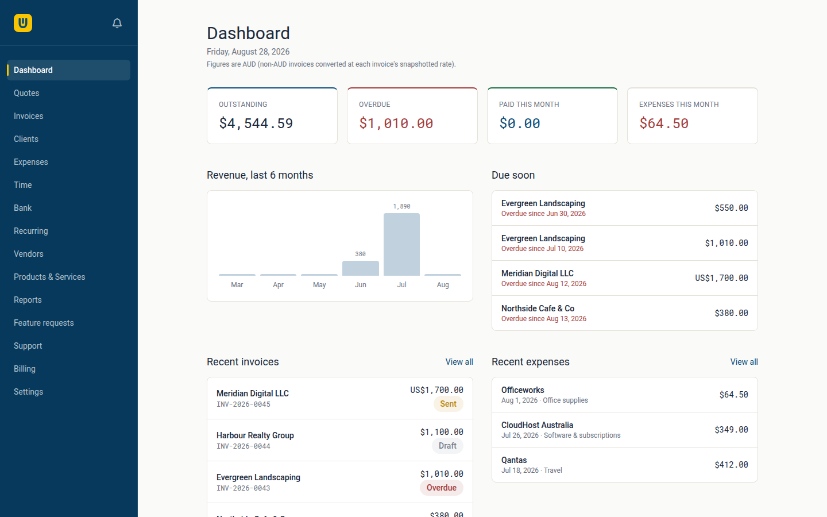Open the Officeworks expense
Screen dimensions: 827x517
[x=625, y=395]
